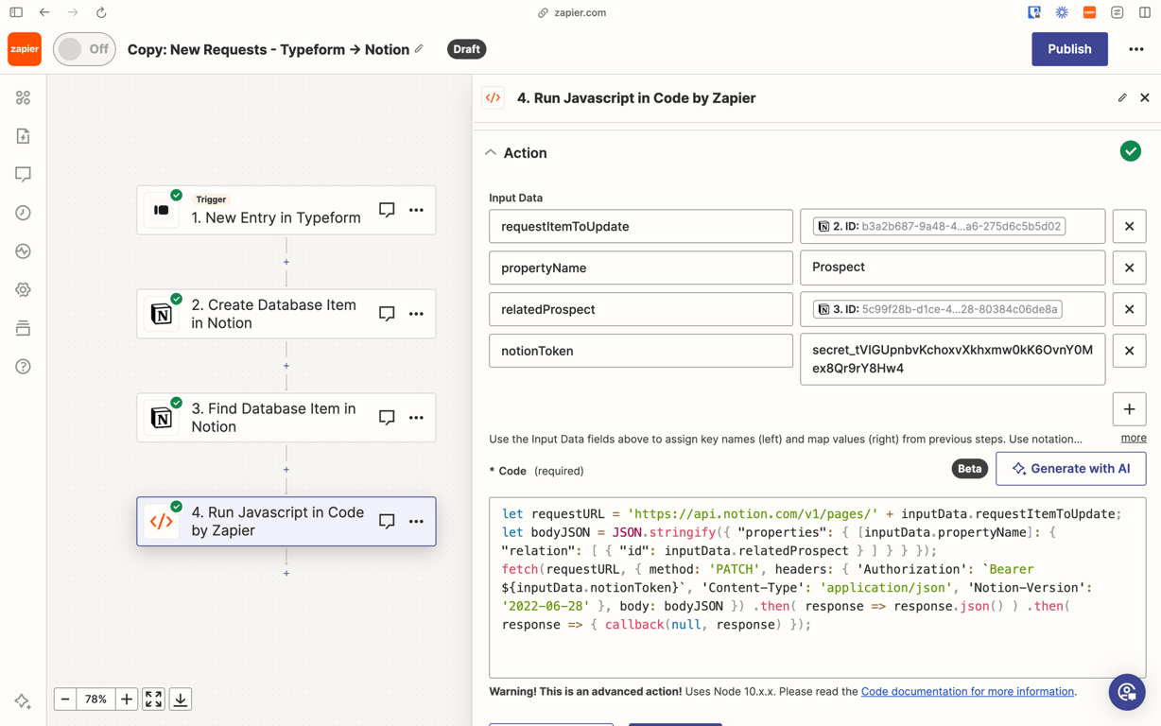
Task: Click the 'more' link under Input Data
Action: point(1134,439)
